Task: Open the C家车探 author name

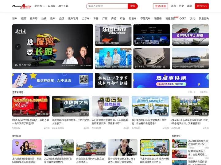Action: tap(16, 128)
